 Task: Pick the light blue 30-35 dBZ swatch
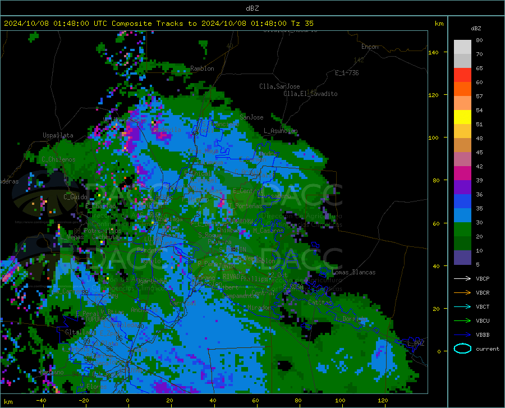tap(462, 216)
